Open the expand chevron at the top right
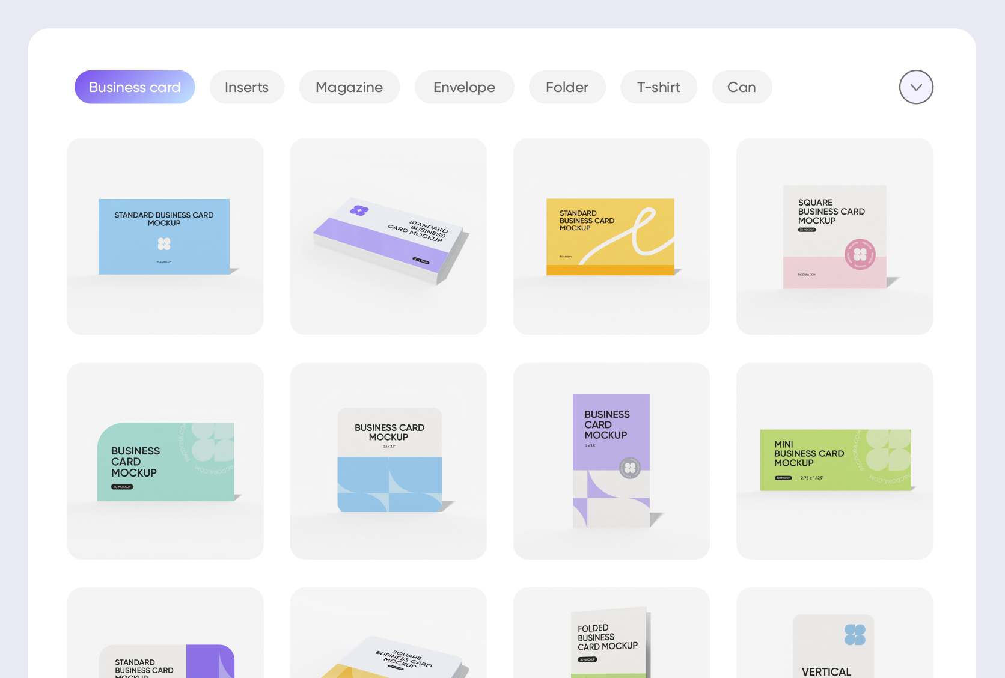 tap(915, 87)
